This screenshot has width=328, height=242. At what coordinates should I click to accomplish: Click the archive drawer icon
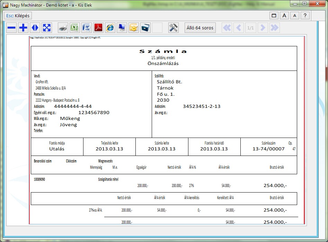(x=145, y=28)
